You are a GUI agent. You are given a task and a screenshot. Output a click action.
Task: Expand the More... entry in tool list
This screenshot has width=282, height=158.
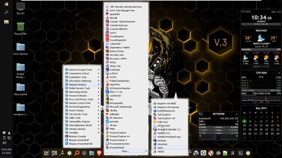126,151
